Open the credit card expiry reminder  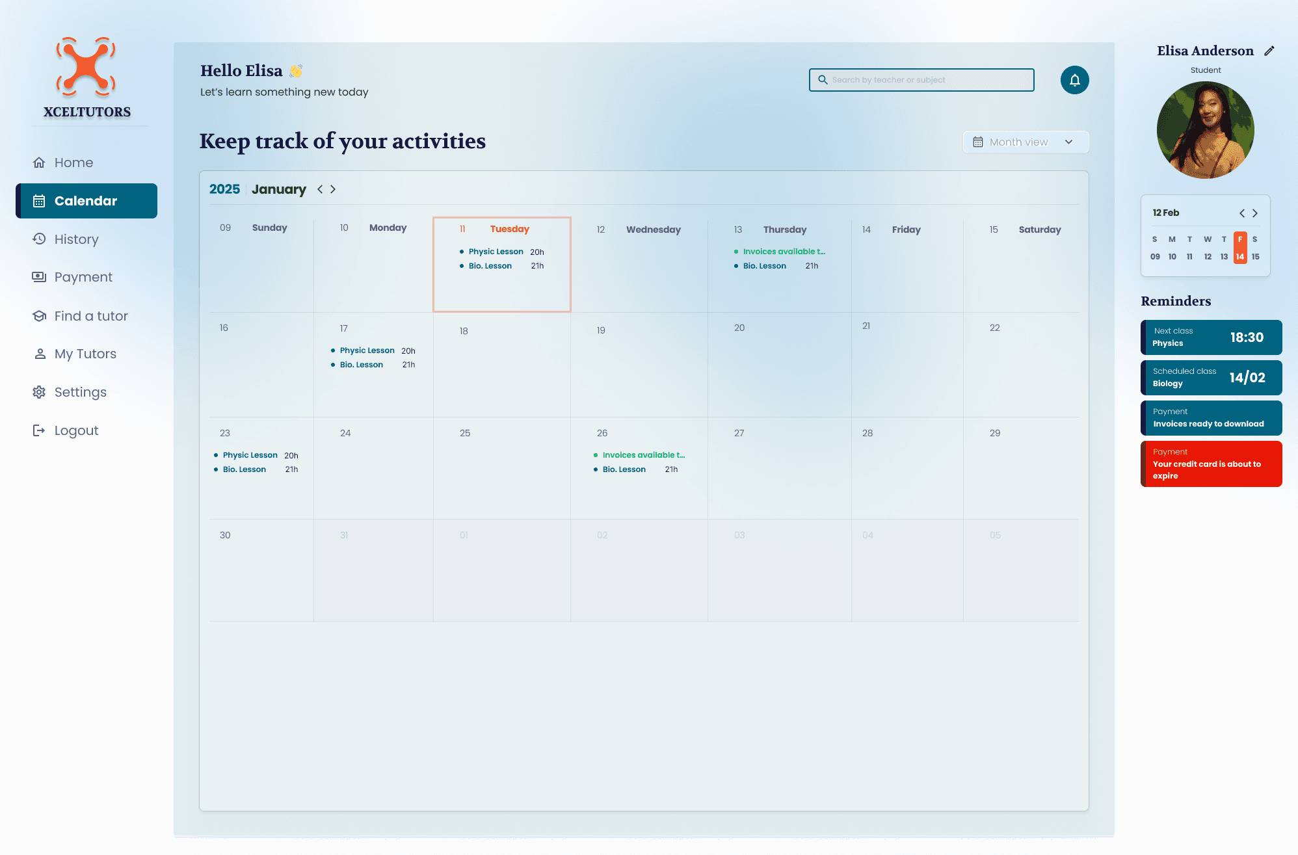click(1211, 464)
